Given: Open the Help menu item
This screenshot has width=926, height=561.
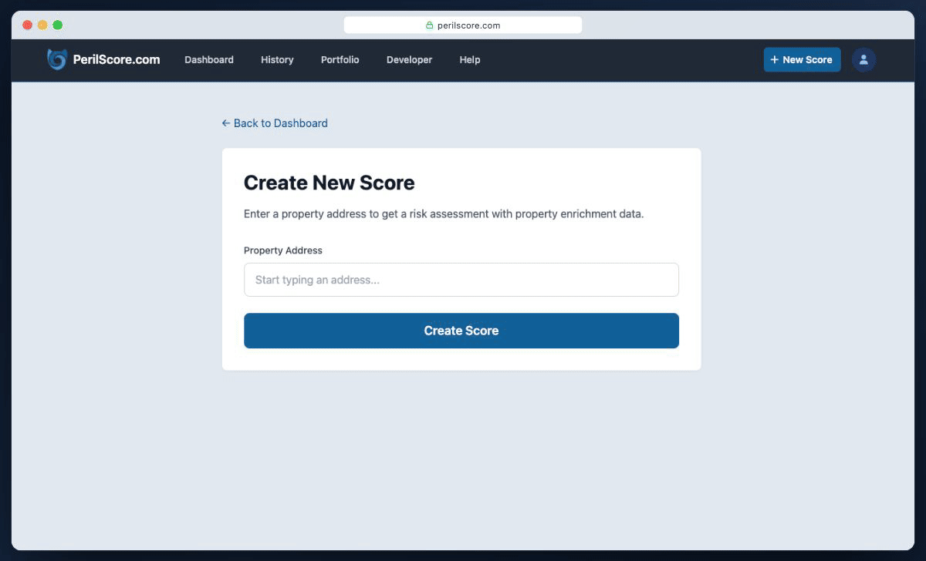Looking at the screenshot, I should pos(469,59).
